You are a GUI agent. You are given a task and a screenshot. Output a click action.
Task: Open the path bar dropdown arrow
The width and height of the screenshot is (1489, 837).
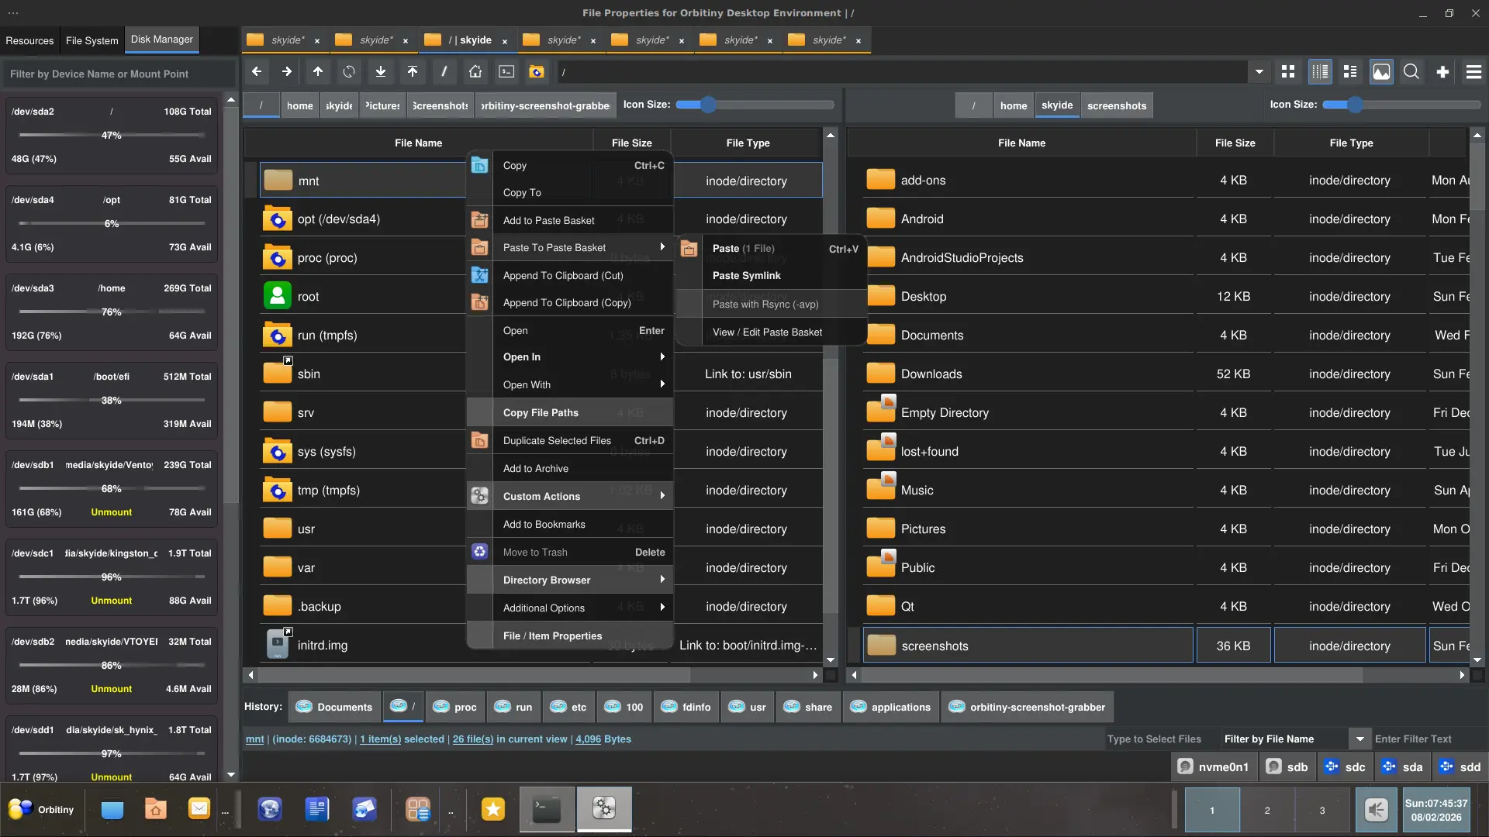click(1259, 71)
